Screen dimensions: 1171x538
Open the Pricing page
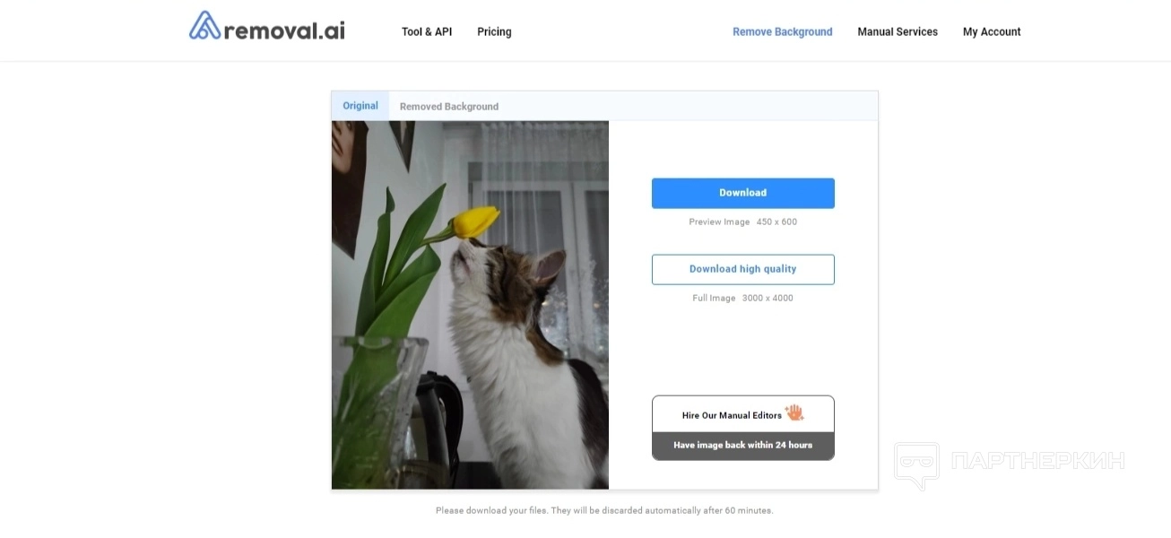(494, 31)
